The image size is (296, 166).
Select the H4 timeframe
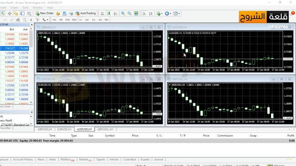(x=87, y=20)
